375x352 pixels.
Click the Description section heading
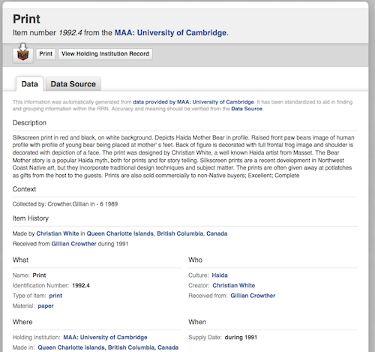pyautogui.click(x=29, y=123)
